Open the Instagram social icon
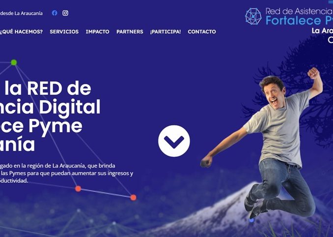Viewport: 333px width, 237px height. click(65, 13)
